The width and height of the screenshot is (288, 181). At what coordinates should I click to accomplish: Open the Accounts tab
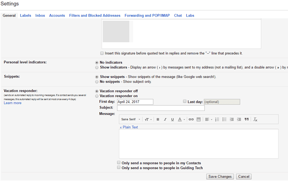click(x=57, y=16)
